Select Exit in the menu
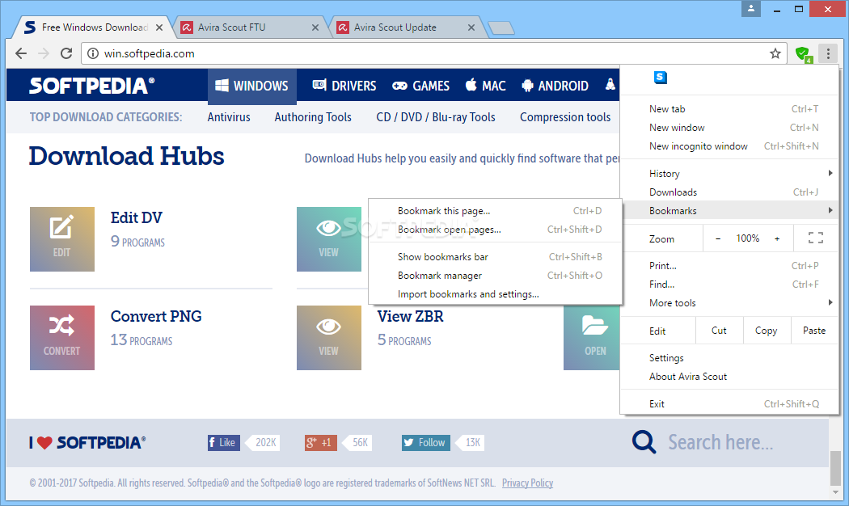 [x=729, y=403]
